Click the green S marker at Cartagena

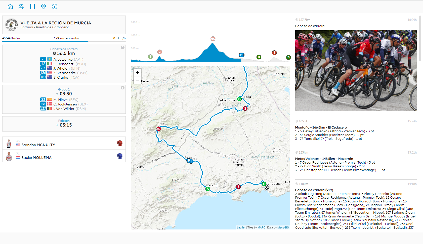pyautogui.click(x=264, y=184)
